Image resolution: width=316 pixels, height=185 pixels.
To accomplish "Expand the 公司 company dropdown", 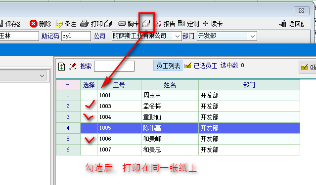I will (x=178, y=37).
